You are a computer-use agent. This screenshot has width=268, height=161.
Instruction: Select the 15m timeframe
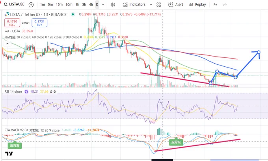point(59,5)
